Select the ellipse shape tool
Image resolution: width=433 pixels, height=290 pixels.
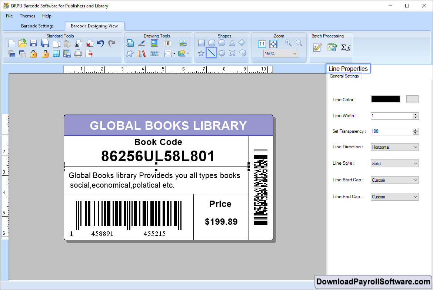tap(222, 43)
